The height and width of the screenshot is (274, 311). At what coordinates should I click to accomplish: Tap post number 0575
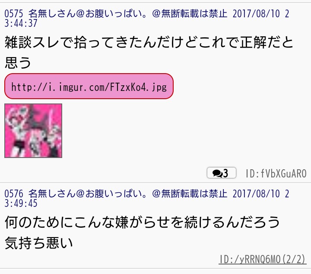(x=14, y=14)
